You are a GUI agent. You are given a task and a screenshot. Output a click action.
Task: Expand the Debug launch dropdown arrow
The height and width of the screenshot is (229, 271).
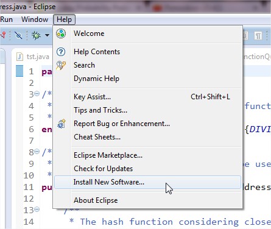pyautogui.click(x=47, y=35)
